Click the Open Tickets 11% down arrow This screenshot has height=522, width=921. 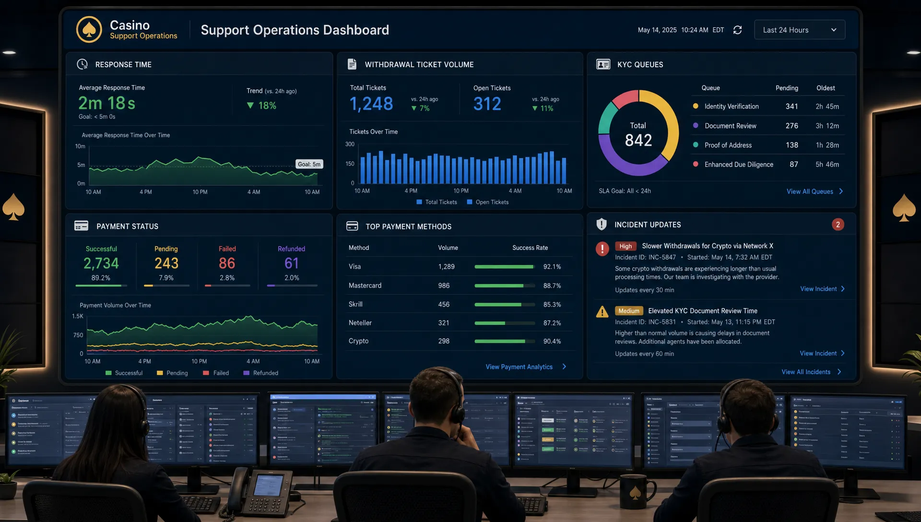535,108
